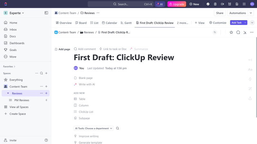
Task: Choose Blank page option
Action: click(83, 78)
